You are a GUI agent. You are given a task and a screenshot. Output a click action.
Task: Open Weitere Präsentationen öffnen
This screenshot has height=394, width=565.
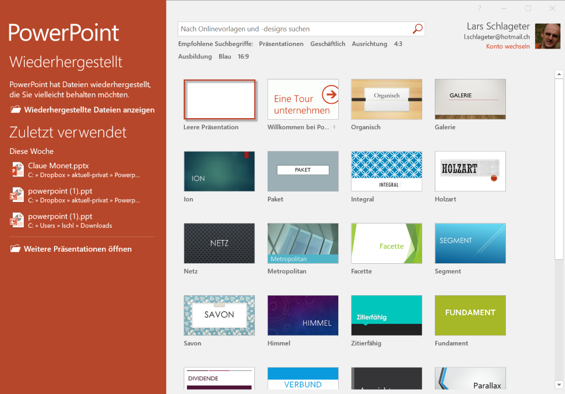(x=77, y=249)
